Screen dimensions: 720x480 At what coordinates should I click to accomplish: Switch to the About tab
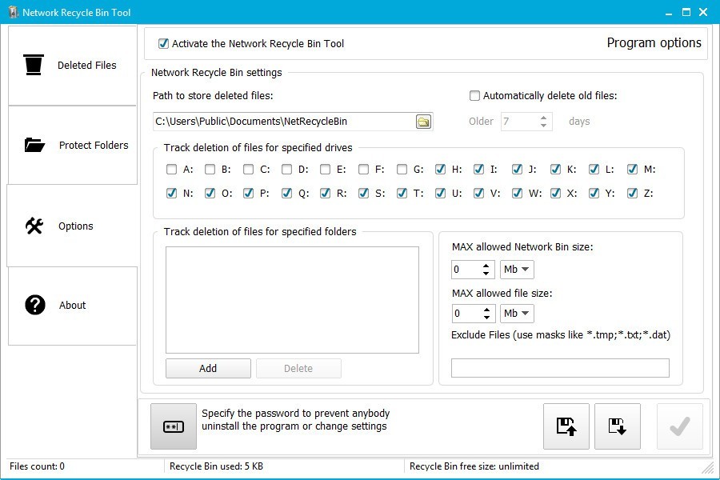coord(34,305)
